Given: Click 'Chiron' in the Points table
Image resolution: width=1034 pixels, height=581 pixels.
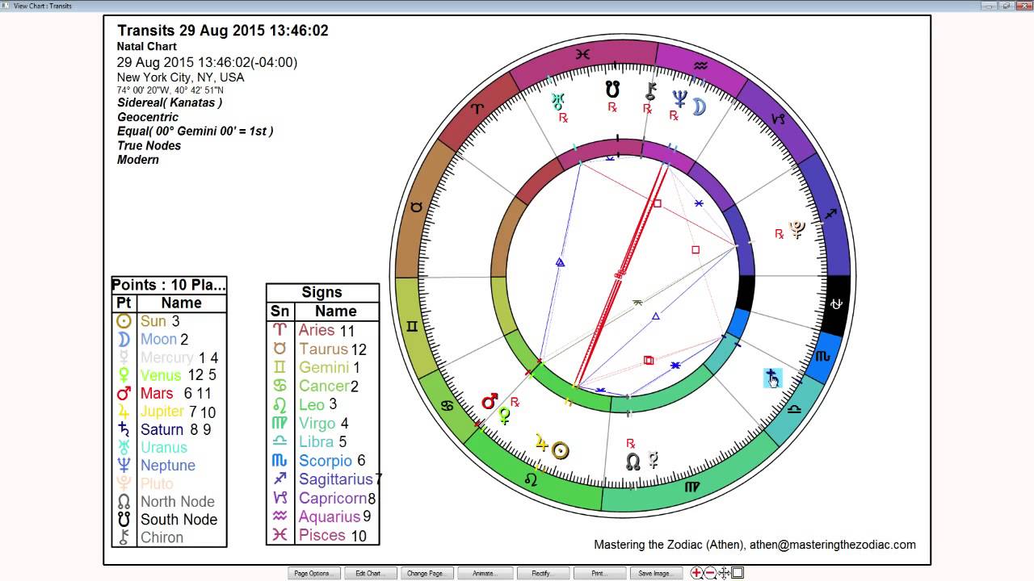Looking at the screenshot, I should (162, 537).
